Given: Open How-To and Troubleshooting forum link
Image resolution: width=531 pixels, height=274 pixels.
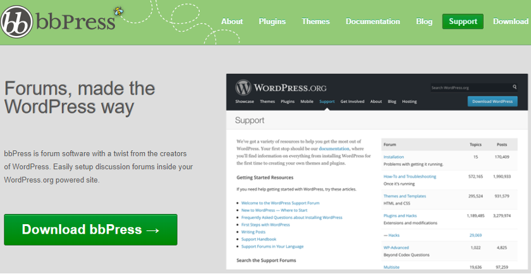Looking at the screenshot, I should pos(410,177).
